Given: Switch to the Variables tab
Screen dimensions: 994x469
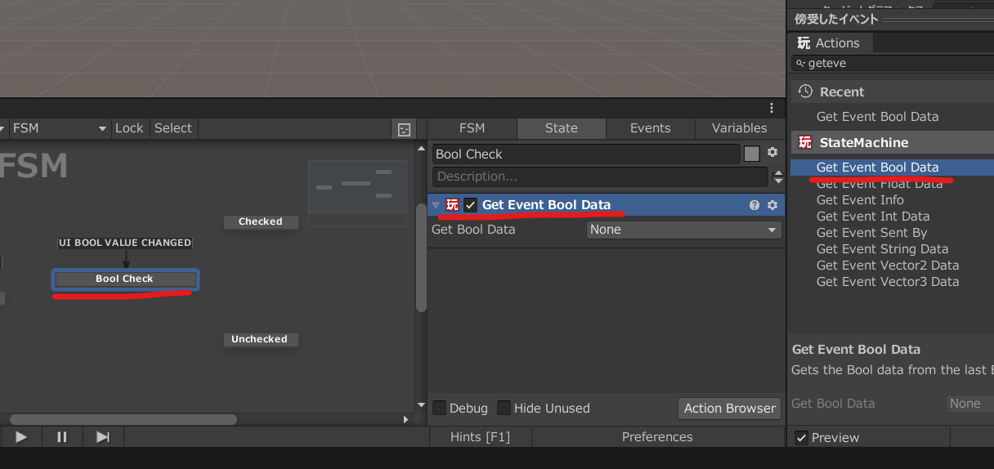Looking at the screenshot, I should point(739,128).
